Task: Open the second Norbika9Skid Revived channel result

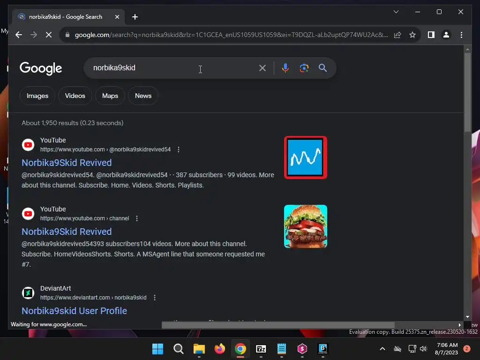Action: coord(67,232)
